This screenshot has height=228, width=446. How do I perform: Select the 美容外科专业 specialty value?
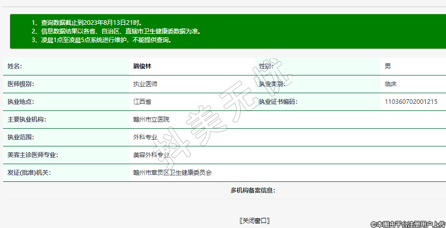151,155
